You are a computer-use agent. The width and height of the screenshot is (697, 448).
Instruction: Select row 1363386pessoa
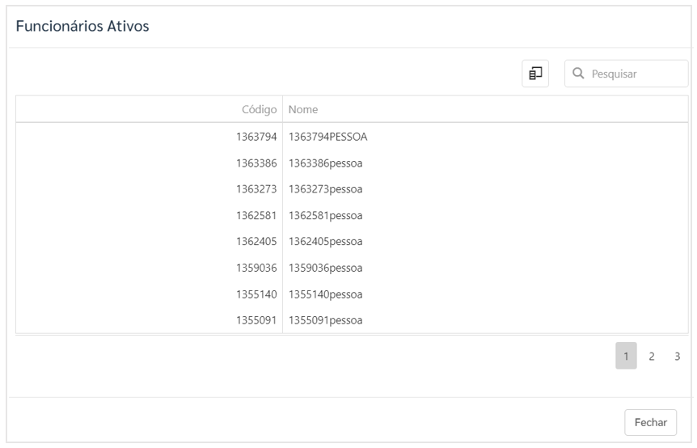(352, 163)
